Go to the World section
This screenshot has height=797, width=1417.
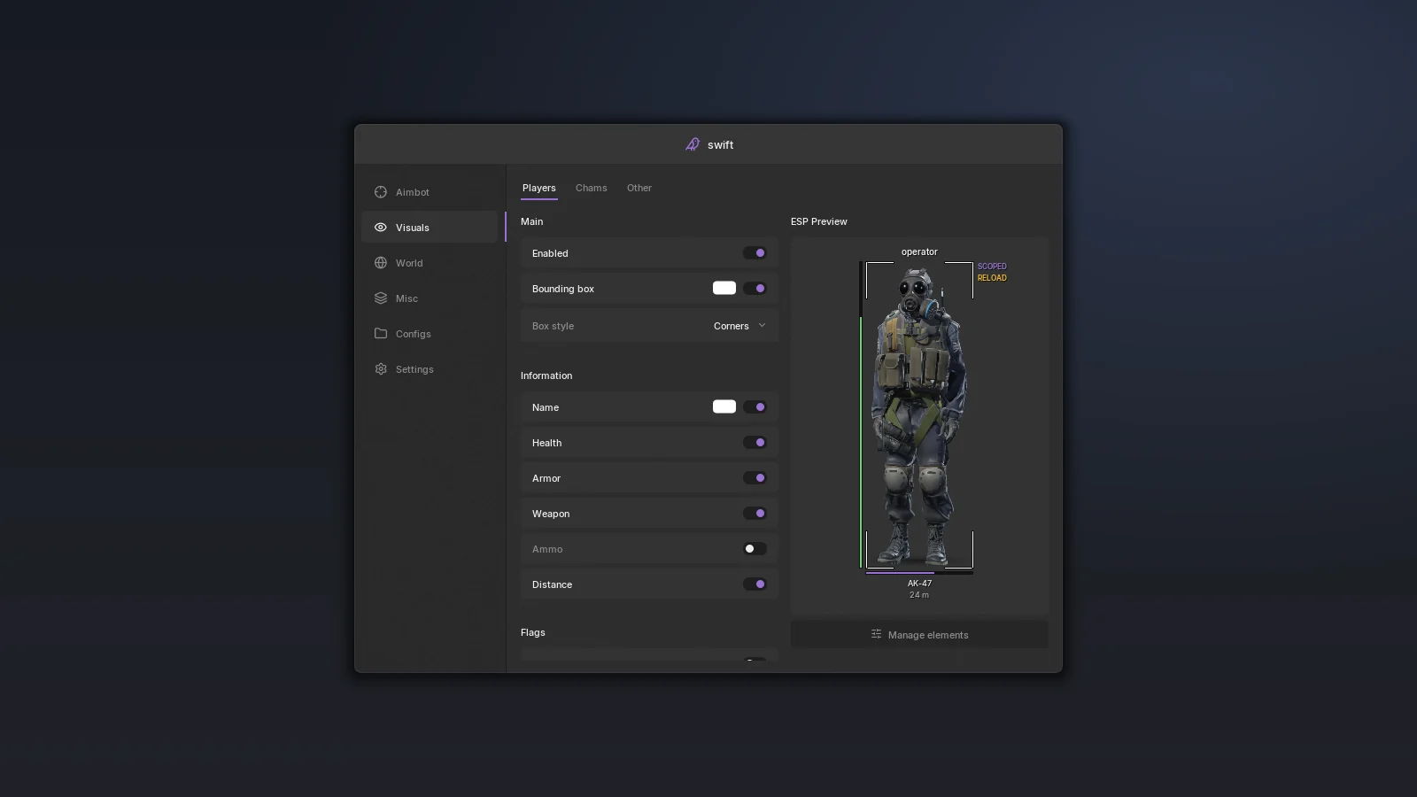tap(430, 263)
